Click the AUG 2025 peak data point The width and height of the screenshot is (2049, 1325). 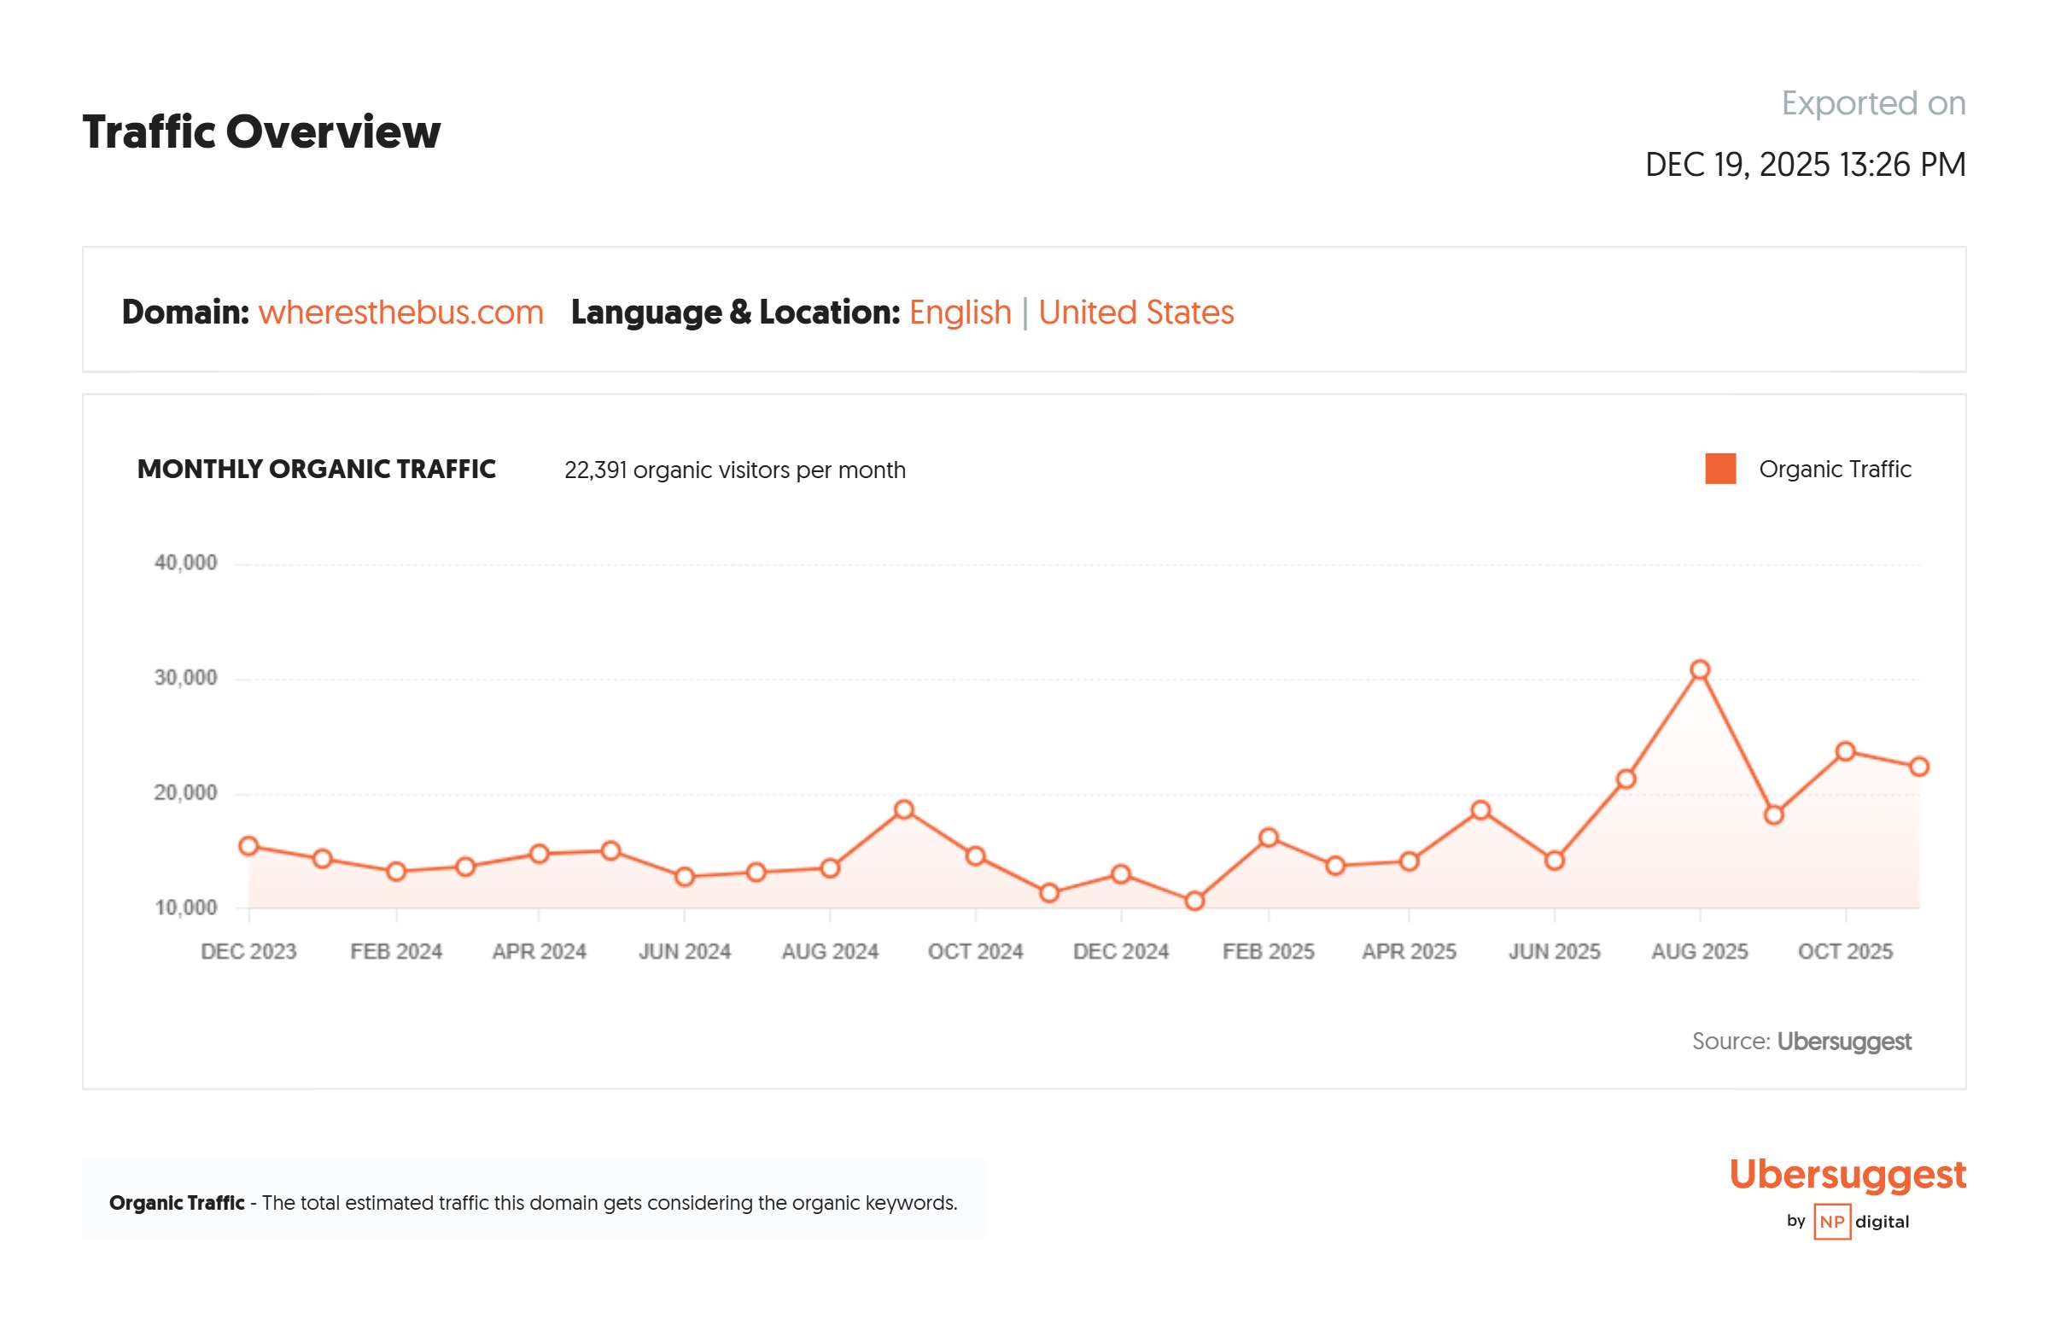coord(1699,670)
